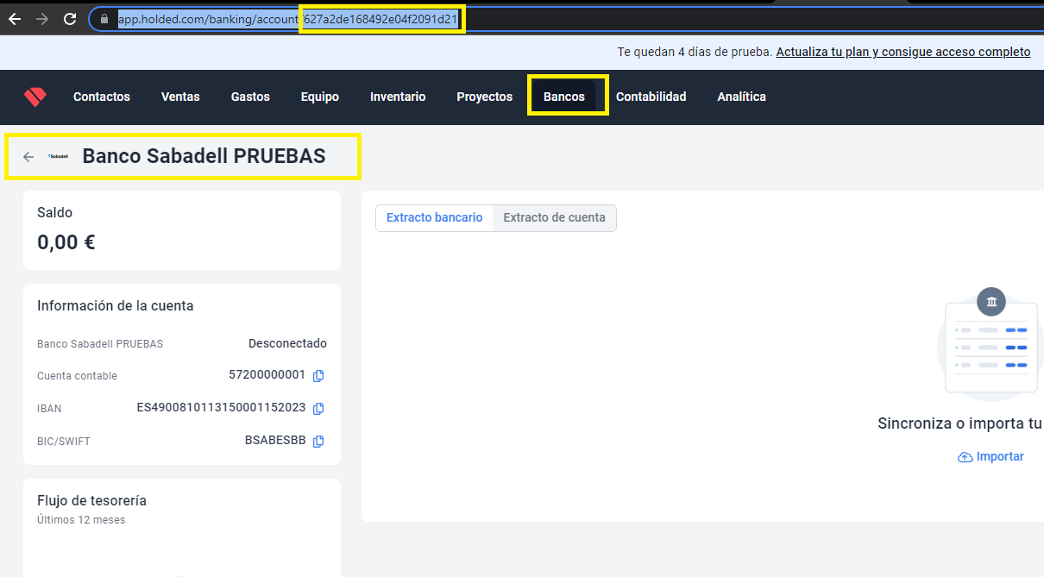
Task: Return to bank list via back arrow
Action: tap(28, 157)
